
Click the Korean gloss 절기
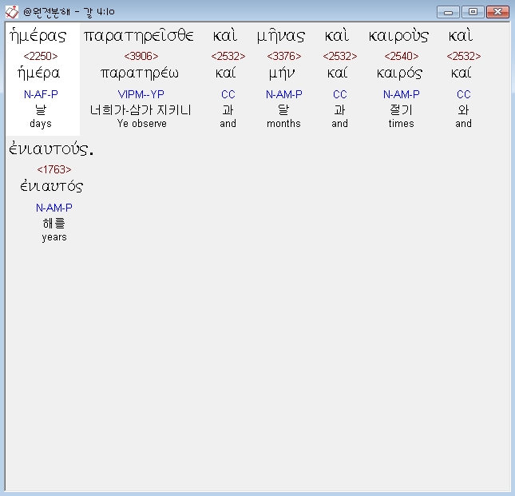[401, 109]
